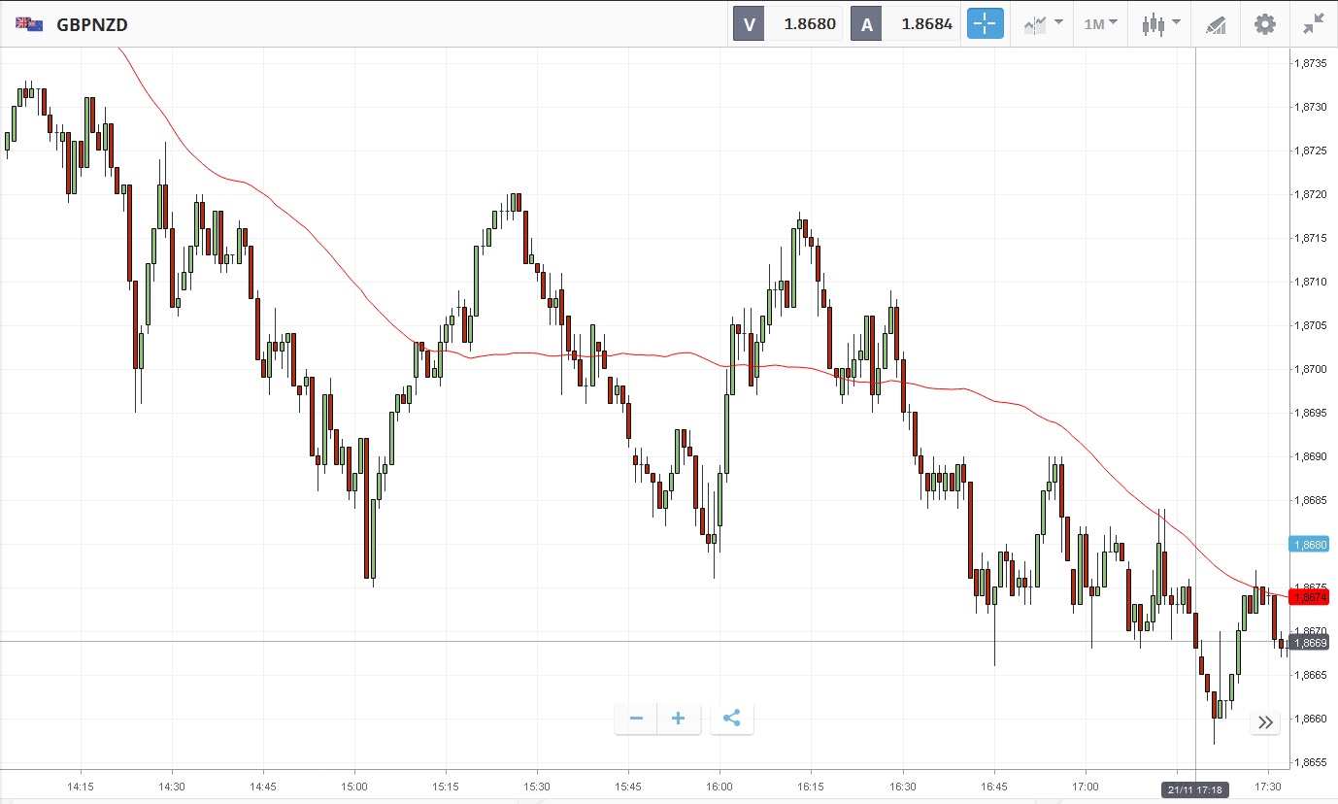Open chart settings gear
This screenshot has width=1338, height=804.
pyautogui.click(x=1265, y=24)
